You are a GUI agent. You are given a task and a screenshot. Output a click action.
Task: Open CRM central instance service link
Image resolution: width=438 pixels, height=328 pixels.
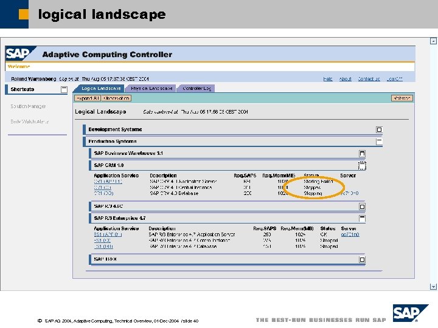103,188
